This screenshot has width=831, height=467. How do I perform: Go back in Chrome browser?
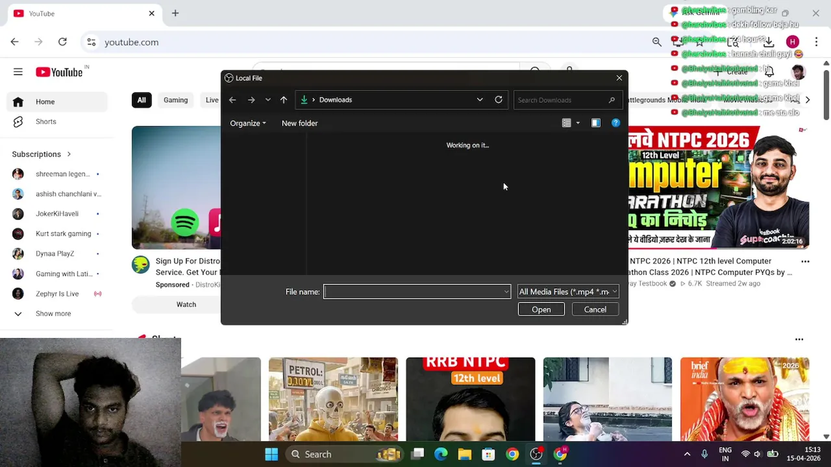(x=14, y=42)
